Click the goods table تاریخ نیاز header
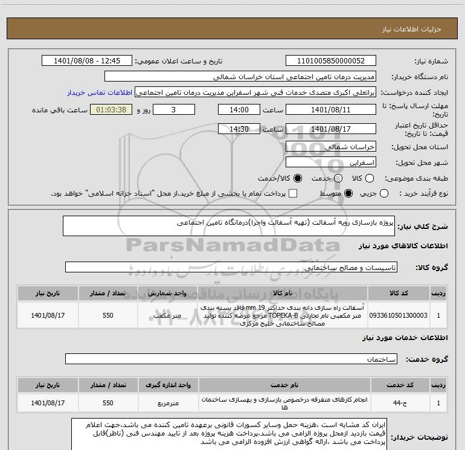465x450 pixels. coord(48,293)
